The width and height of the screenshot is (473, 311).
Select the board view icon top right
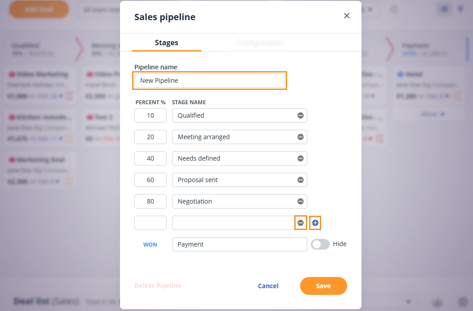[444, 9]
